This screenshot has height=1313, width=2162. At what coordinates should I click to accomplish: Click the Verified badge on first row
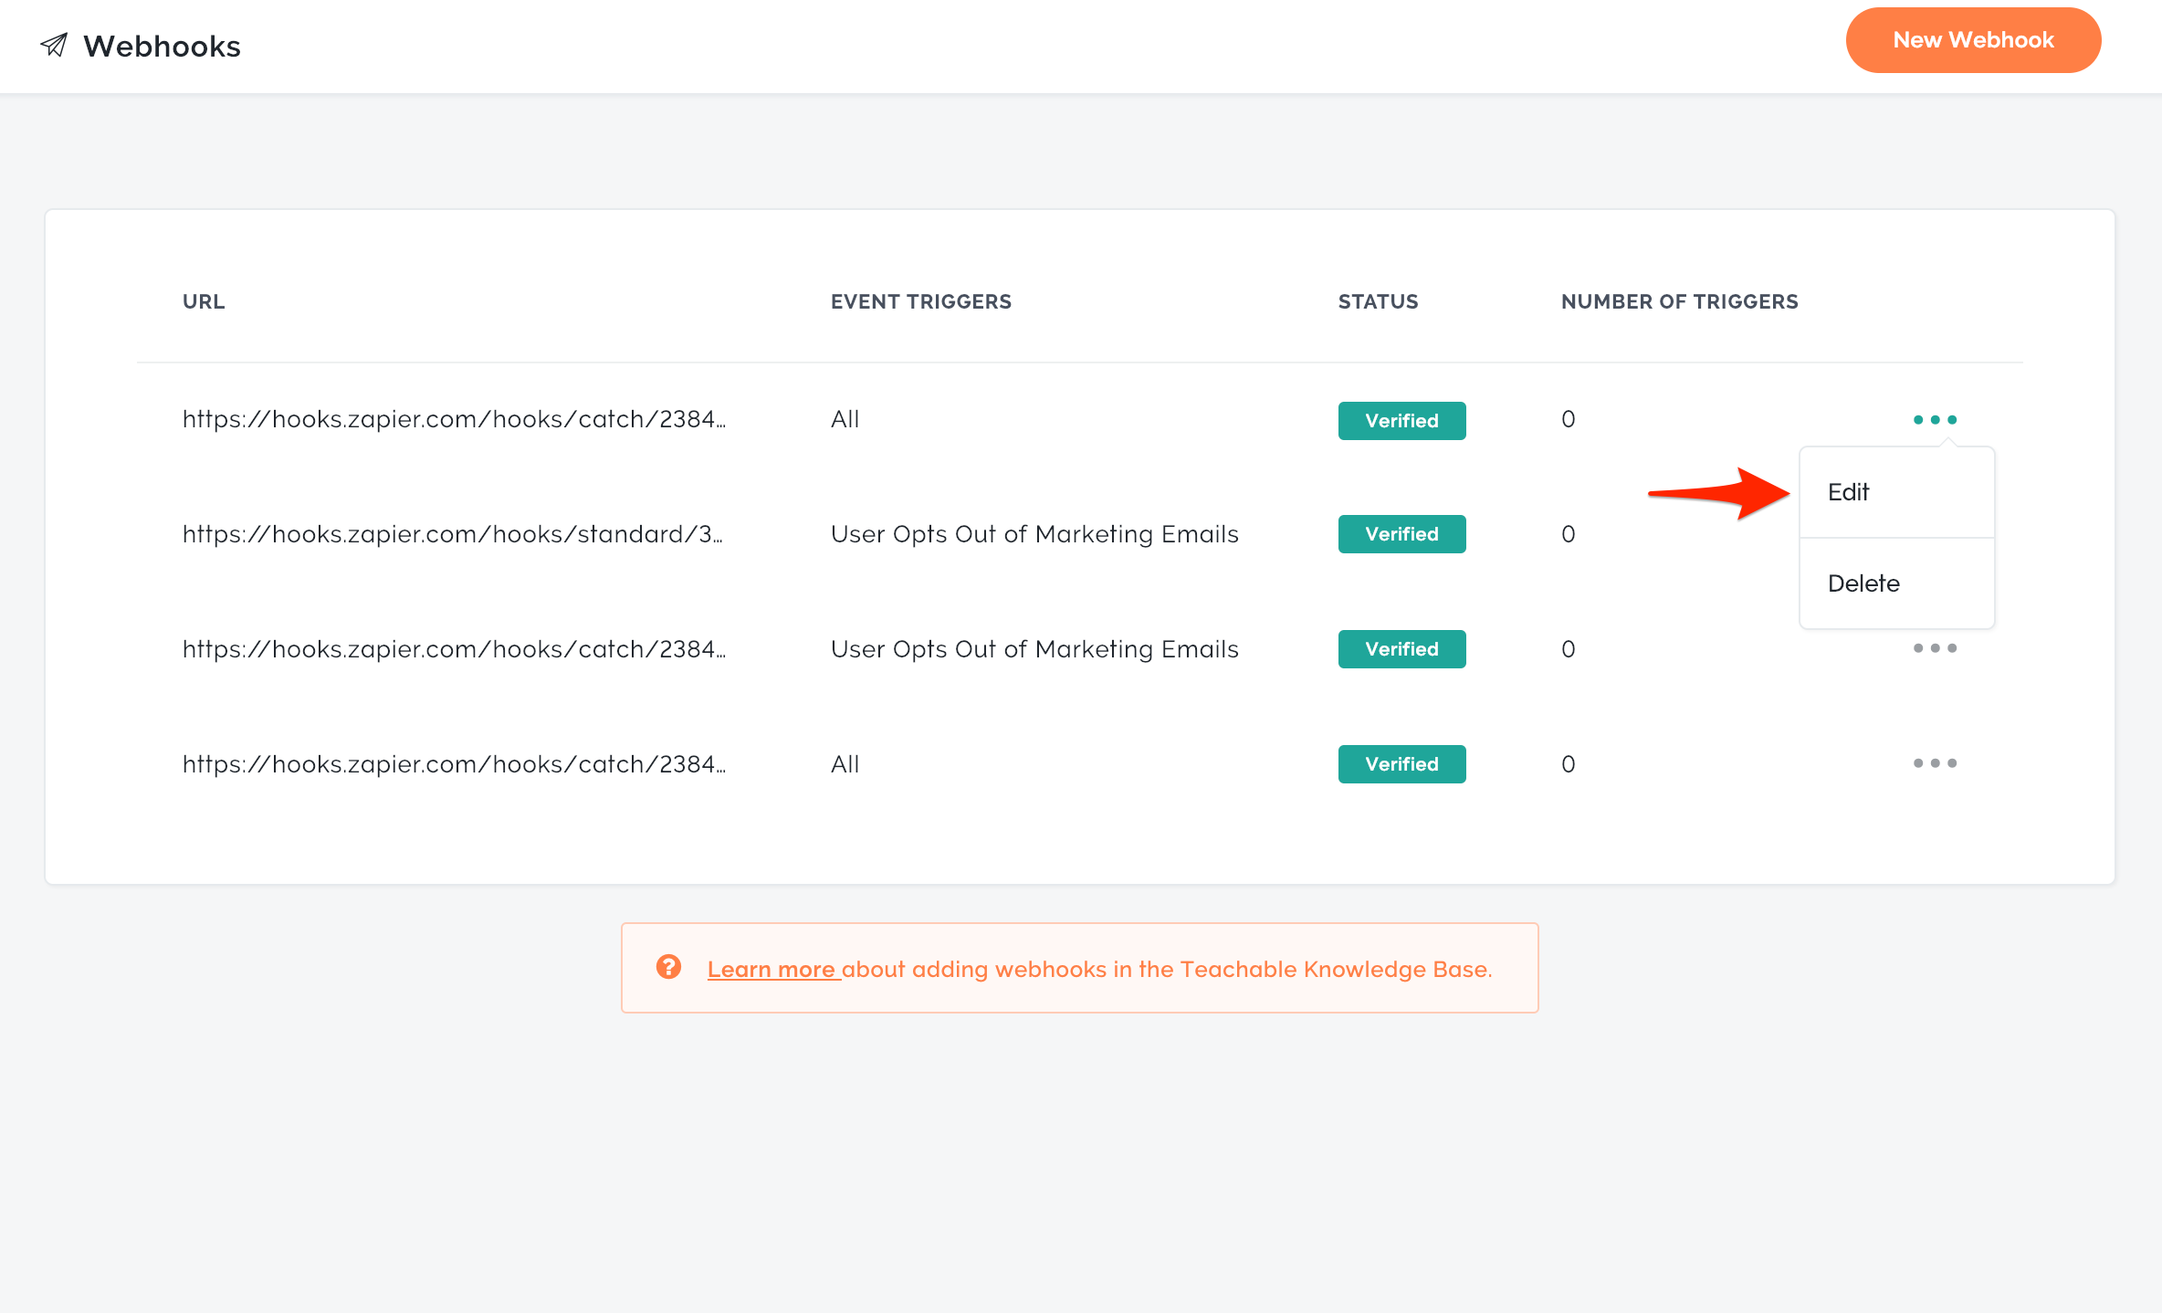click(x=1401, y=421)
